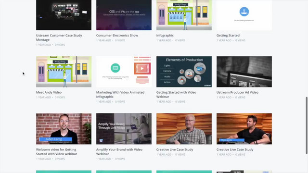Image resolution: width=308 pixels, height=173 pixels.
Task: Click play icon in Marketing With Video thumbnail
Action: coord(142,68)
